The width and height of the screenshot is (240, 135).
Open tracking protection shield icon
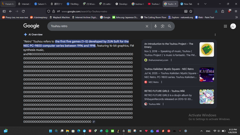[49, 11]
